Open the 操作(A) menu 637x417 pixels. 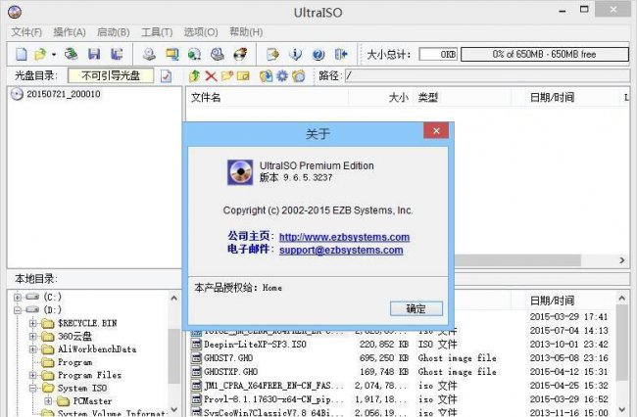click(x=70, y=32)
